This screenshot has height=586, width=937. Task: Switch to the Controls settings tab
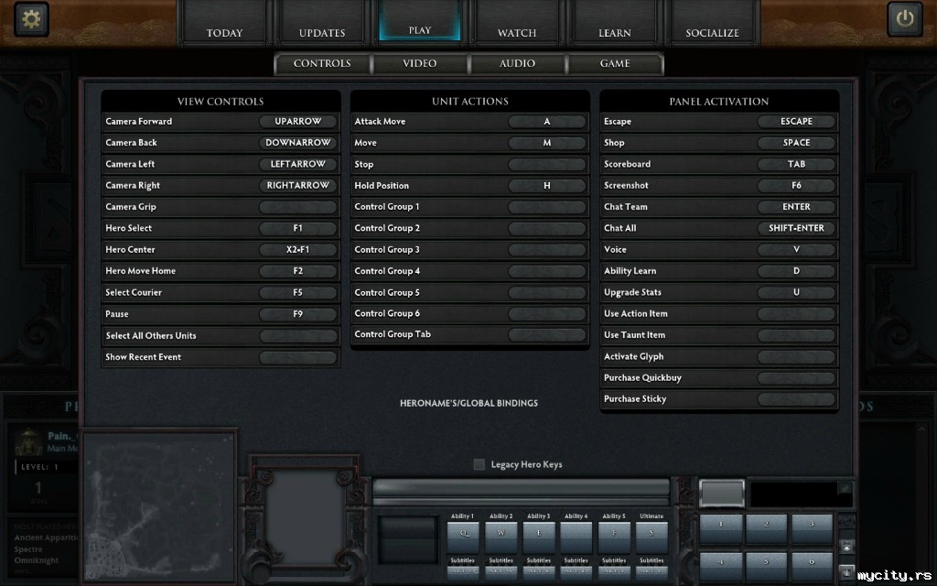point(322,63)
